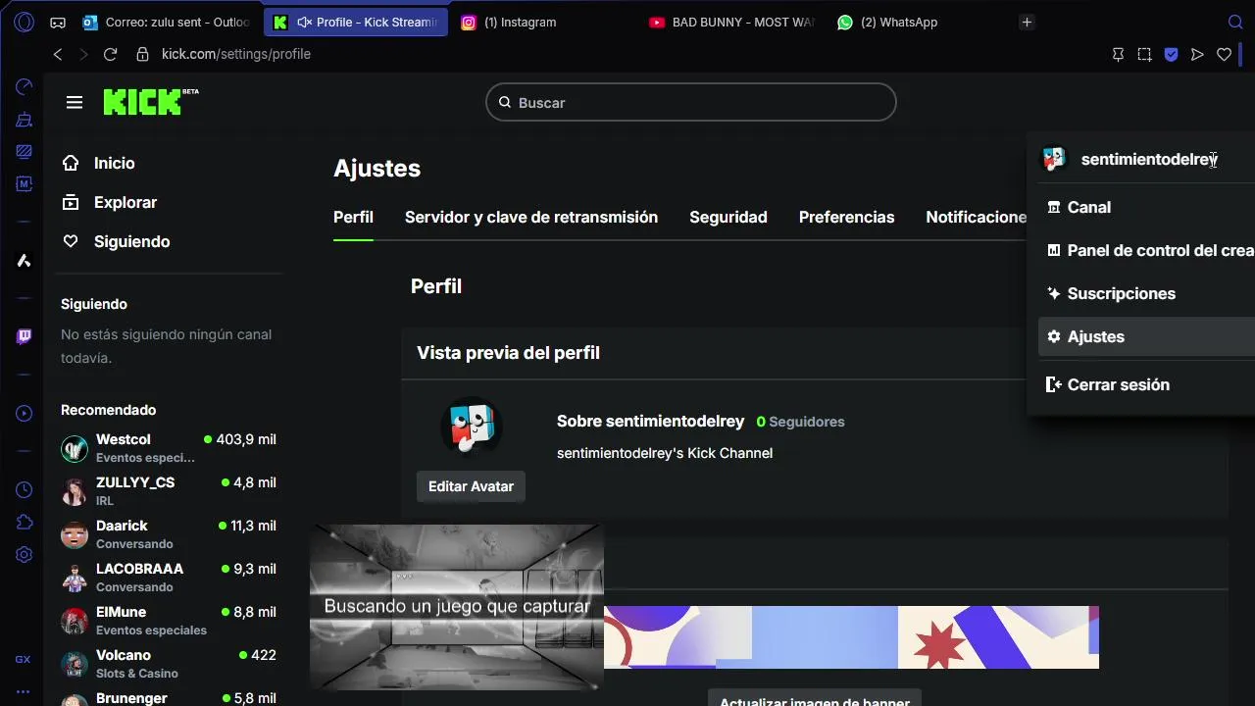Open search in tabs magnifier
This screenshot has width=1255, height=706.
(x=1235, y=22)
